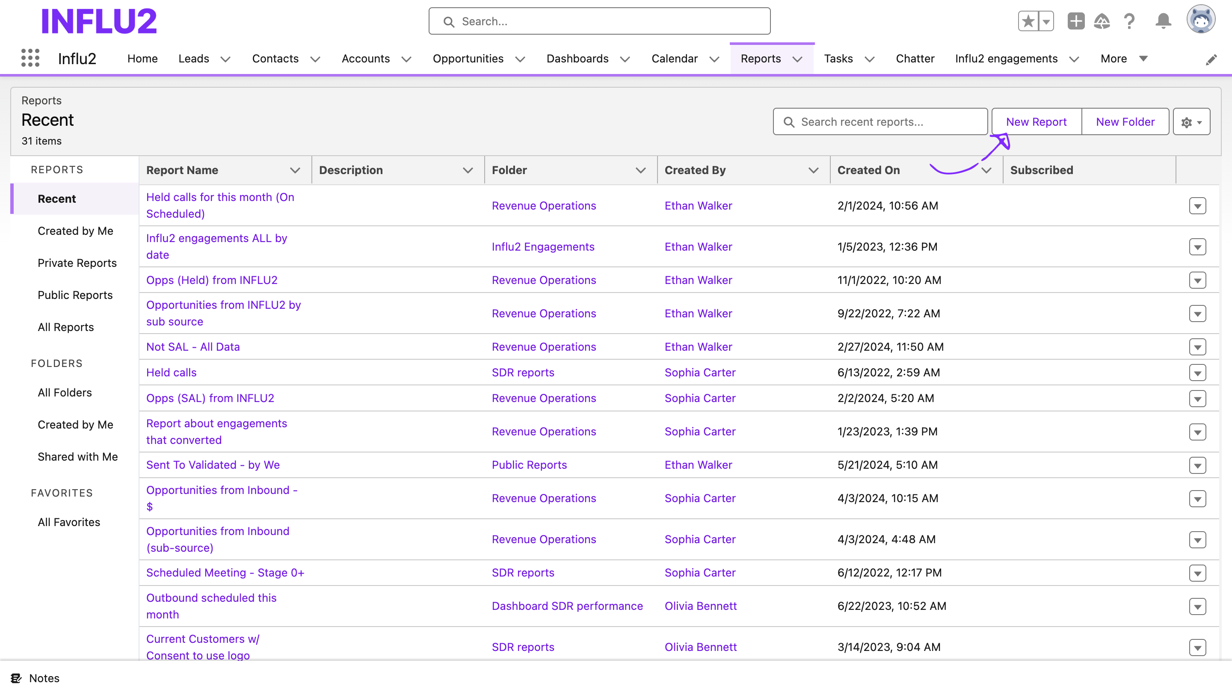This screenshot has width=1232, height=695.
Task: Open the user profile avatar
Action: (1201, 20)
